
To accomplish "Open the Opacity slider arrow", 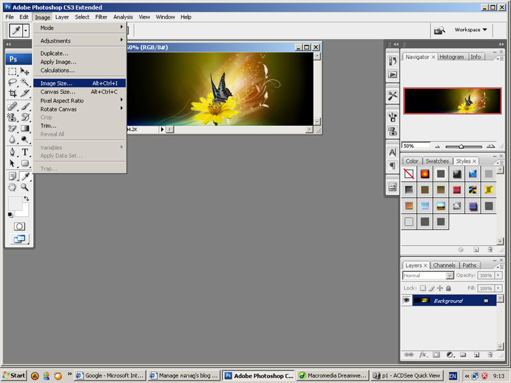I will (x=498, y=276).
